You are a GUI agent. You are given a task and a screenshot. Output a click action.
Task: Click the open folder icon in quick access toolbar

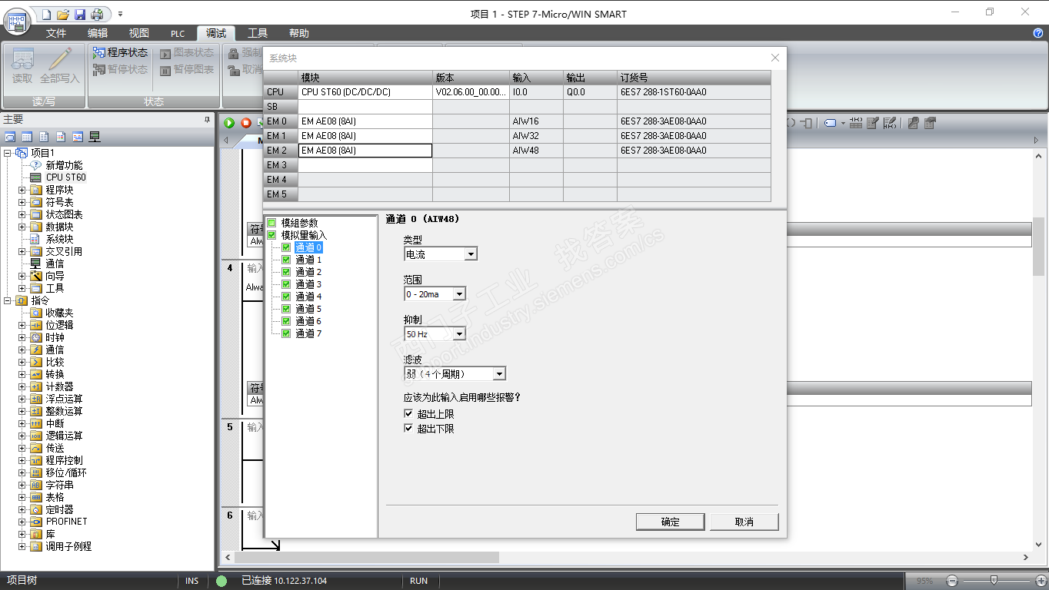[63, 14]
